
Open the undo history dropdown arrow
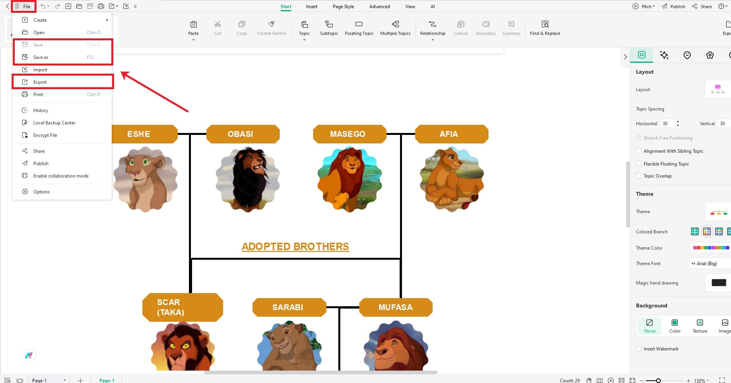pos(49,6)
